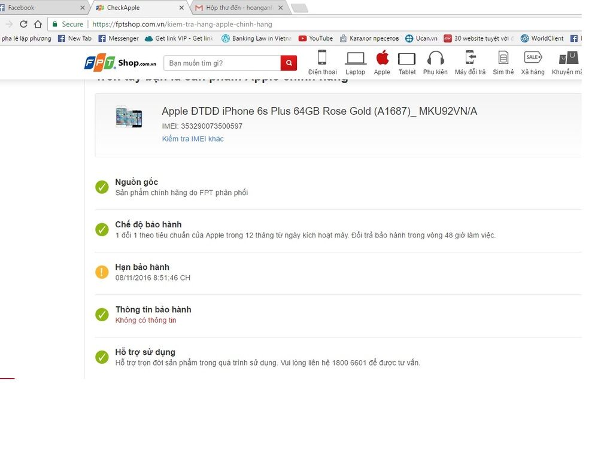613x460 pixels.
Task: Click the 'Nguồn gốc' heading
Action: pyautogui.click(x=136, y=182)
